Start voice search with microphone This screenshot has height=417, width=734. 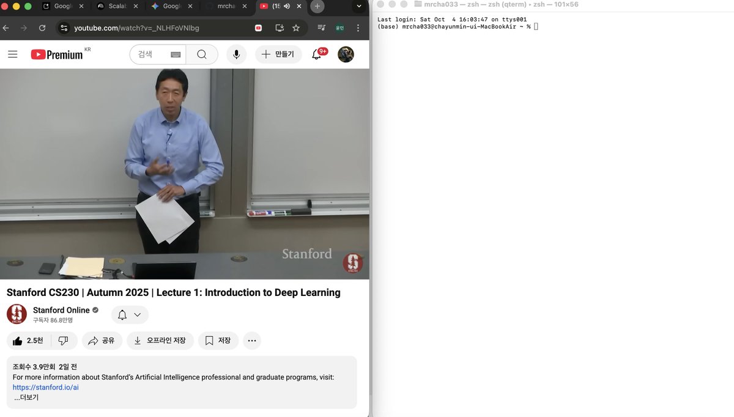point(236,54)
